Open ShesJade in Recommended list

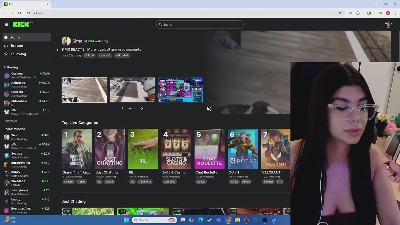click(x=27, y=183)
